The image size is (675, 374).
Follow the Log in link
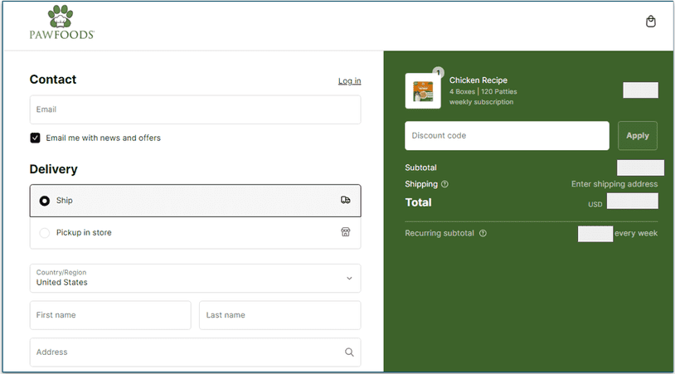point(350,81)
